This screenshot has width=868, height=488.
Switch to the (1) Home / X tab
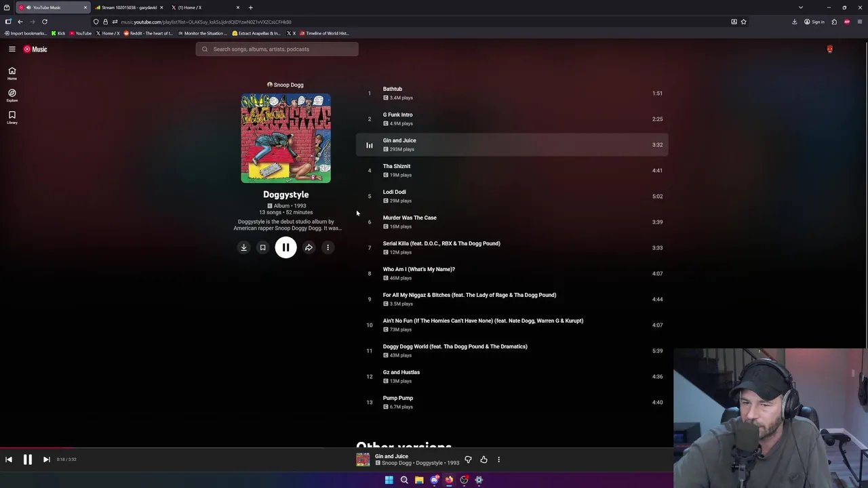pos(203,7)
